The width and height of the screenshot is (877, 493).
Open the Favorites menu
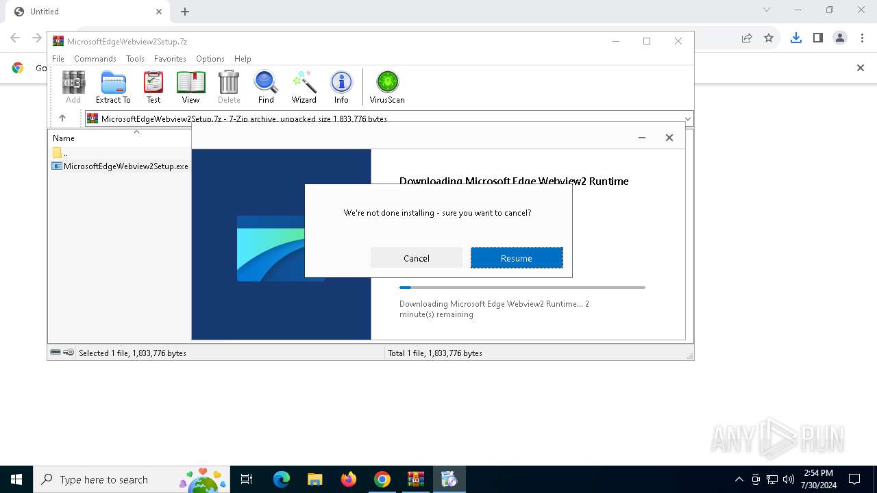170,59
